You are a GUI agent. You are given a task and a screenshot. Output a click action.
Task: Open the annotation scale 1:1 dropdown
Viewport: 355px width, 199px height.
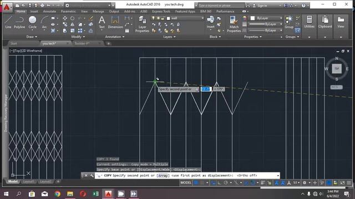point(297,182)
